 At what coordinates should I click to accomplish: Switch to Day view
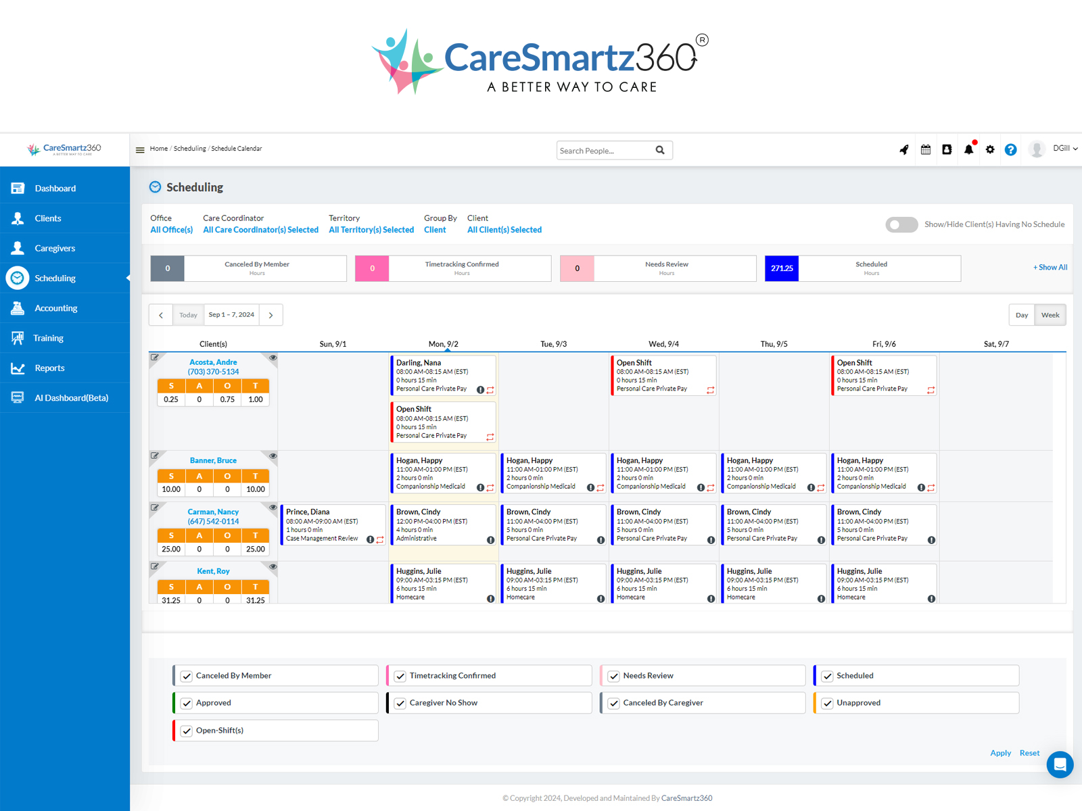pos(1021,314)
